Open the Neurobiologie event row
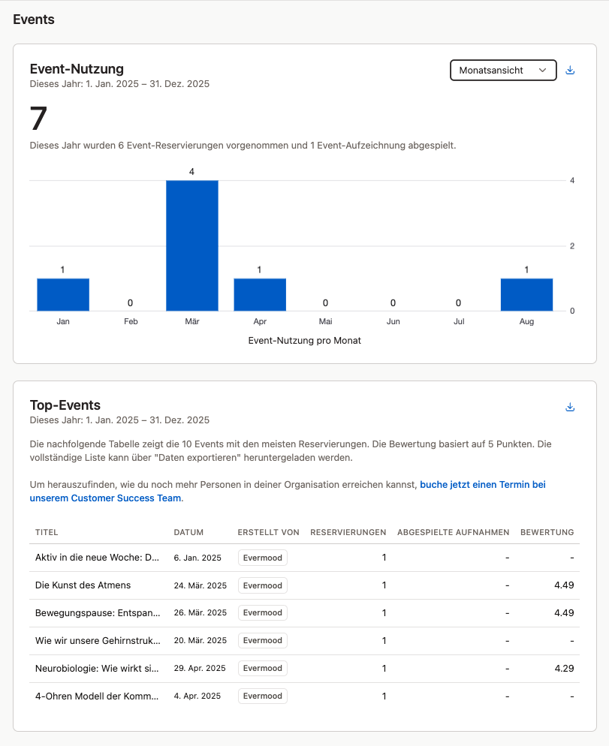This screenshot has height=746, width=609. pos(98,668)
